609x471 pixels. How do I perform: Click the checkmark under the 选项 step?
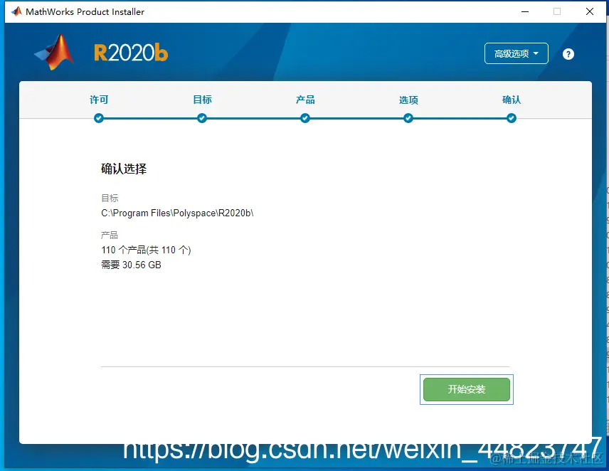pos(408,118)
